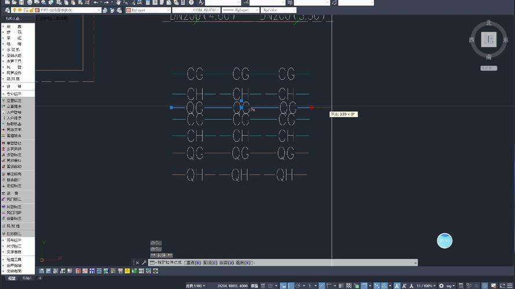Click the Undo arrow icon
515x289 pixels.
(96, 3)
